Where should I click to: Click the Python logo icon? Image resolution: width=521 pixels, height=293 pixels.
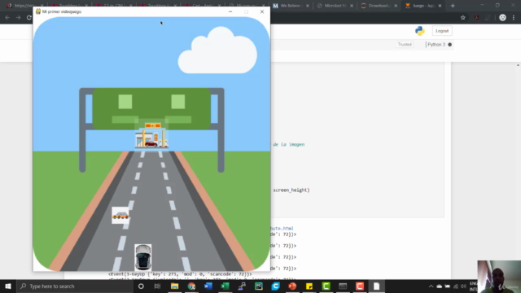click(420, 31)
